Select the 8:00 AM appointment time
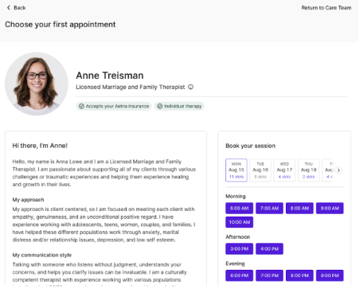This screenshot has height=289, width=360. [x=299, y=209]
